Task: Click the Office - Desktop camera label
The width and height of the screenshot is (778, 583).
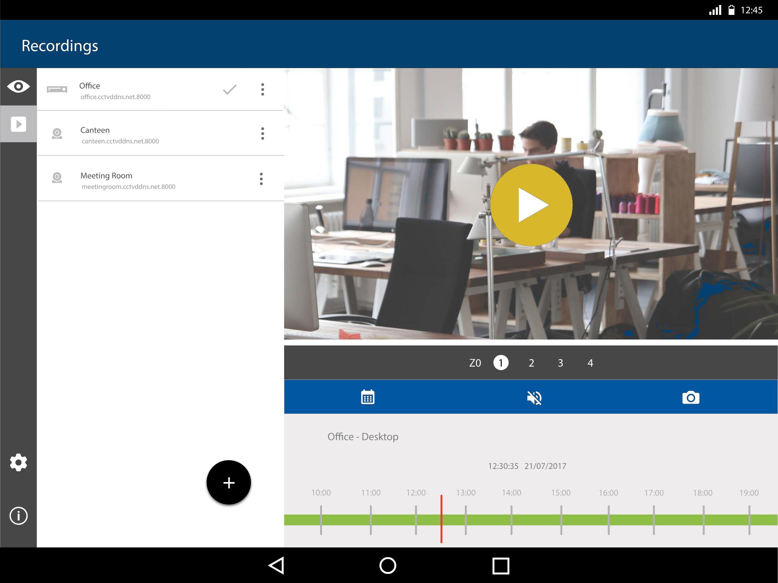Action: [363, 436]
